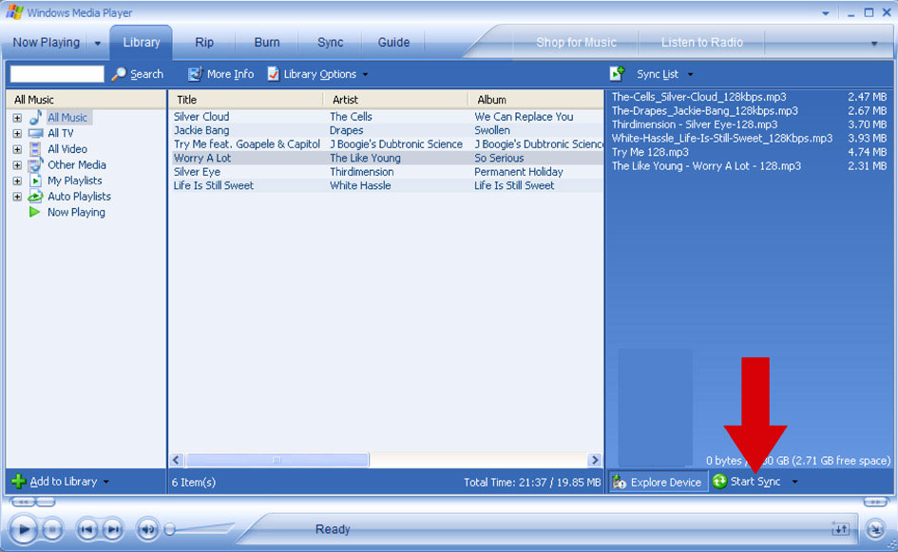Expand the All Video tree node
The height and width of the screenshot is (552, 898).
tap(17, 149)
